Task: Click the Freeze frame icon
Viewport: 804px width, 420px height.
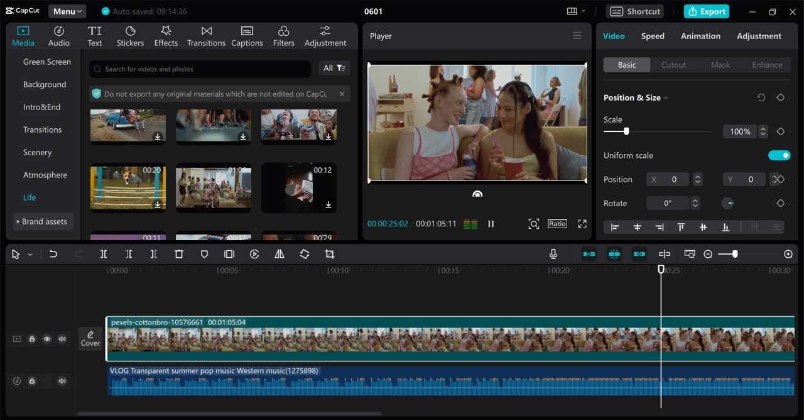Action: [x=229, y=254]
